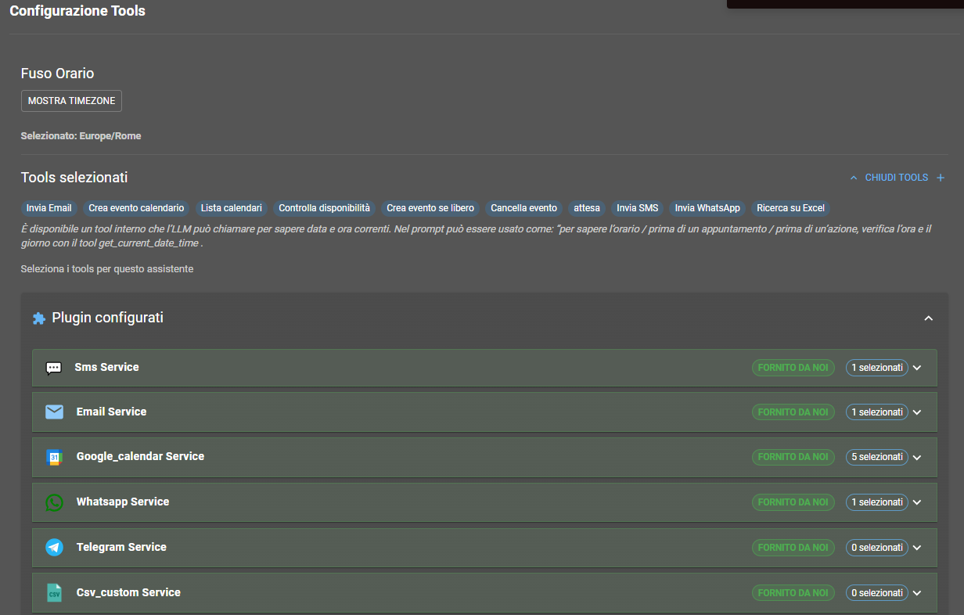Click the plus icon next to CHIUDI TOOLS

click(941, 178)
